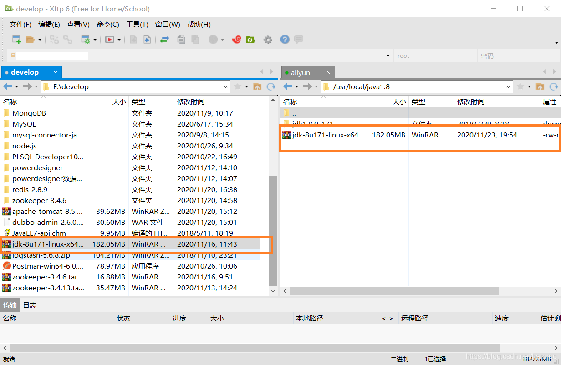561x365 pixels.
Task: Expand the arrow beside session properties icon
Action: 95,40
